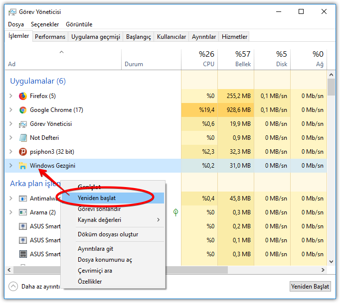This screenshot has height=303, width=340.
Task: Sort by the CPU column header
Action: (x=199, y=60)
